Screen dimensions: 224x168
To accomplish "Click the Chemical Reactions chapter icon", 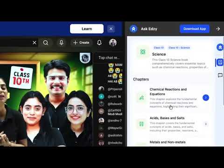I will click(141, 98).
